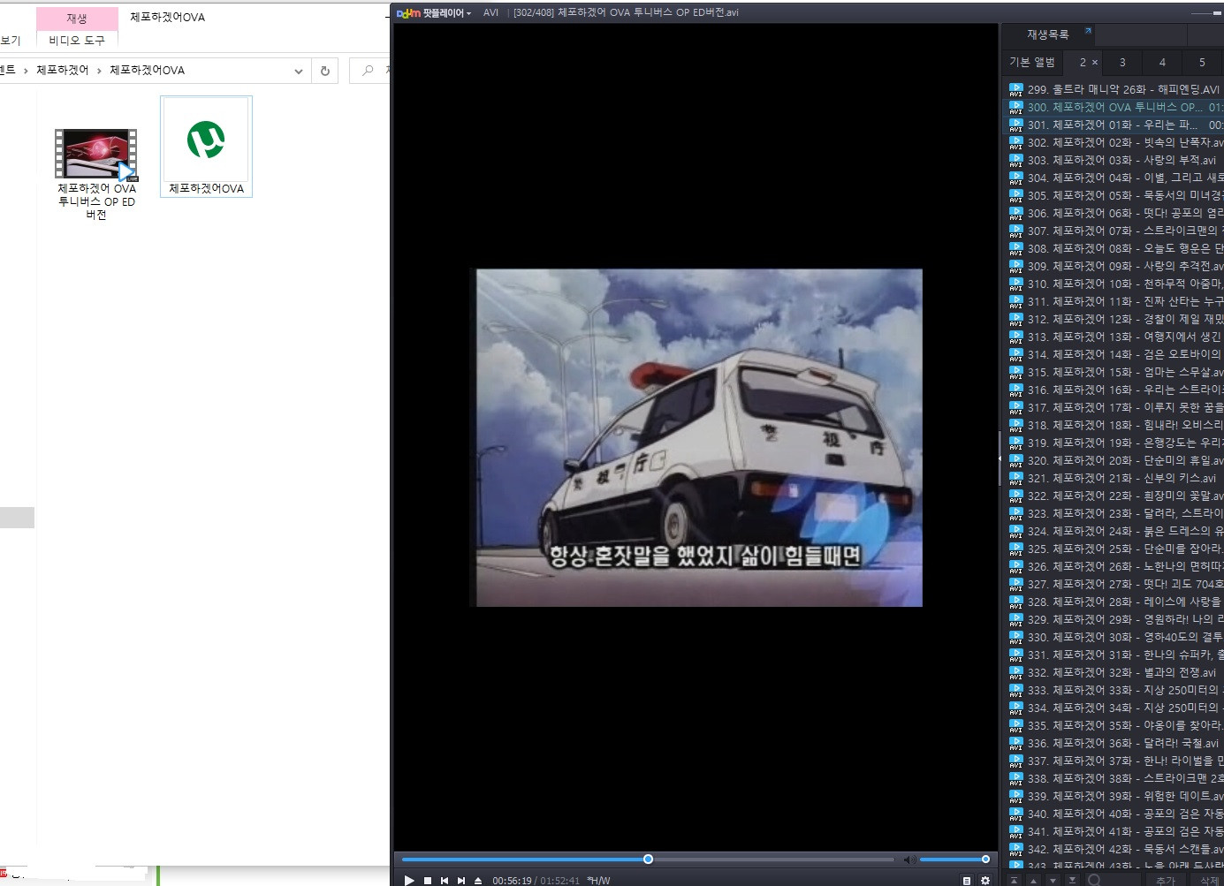Click the AVI icon of item 304
This screenshot has height=886, width=1224.
click(1015, 178)
